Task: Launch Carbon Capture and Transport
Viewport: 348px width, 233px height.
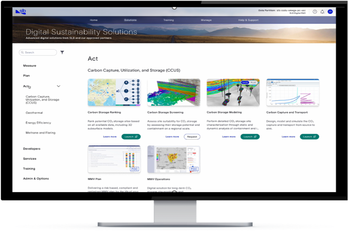Action: (x=309, y=137)
